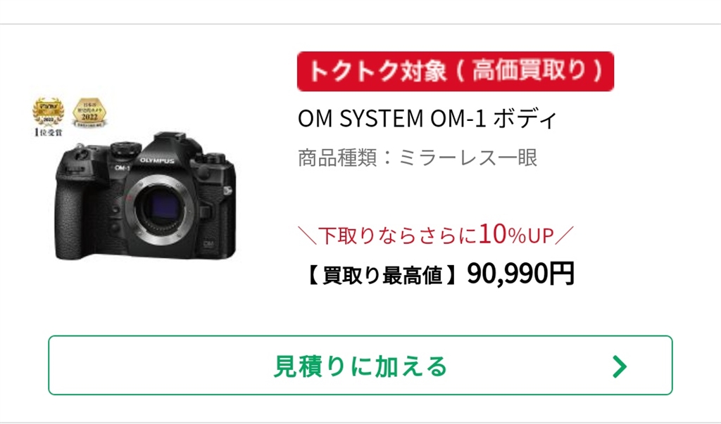Click the OM-1 label on camera body
This screenshot has width=721, height=424.
123,167
